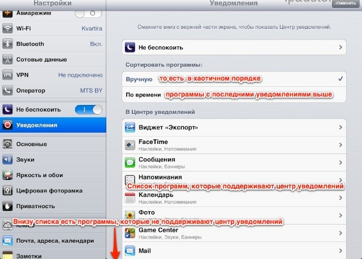The width and height of the screenshot is (362, 259).
Task: Tap the speaker icon for Звуки
Action: (x=7, y=160)
